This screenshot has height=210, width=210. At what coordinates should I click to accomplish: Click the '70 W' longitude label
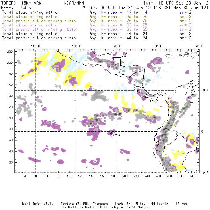tap(199, 46)
